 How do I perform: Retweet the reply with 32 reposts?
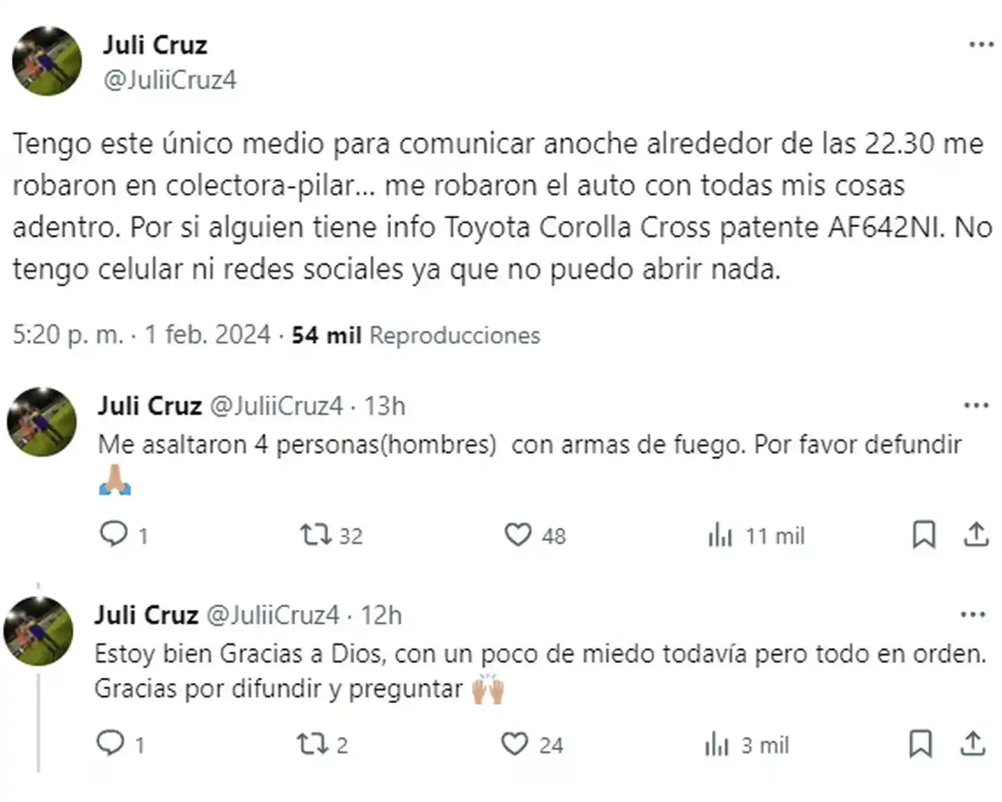tap(315, 535)
